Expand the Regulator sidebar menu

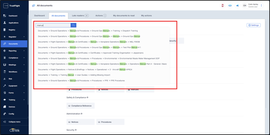pyautogui.click(x=24, y=37)
